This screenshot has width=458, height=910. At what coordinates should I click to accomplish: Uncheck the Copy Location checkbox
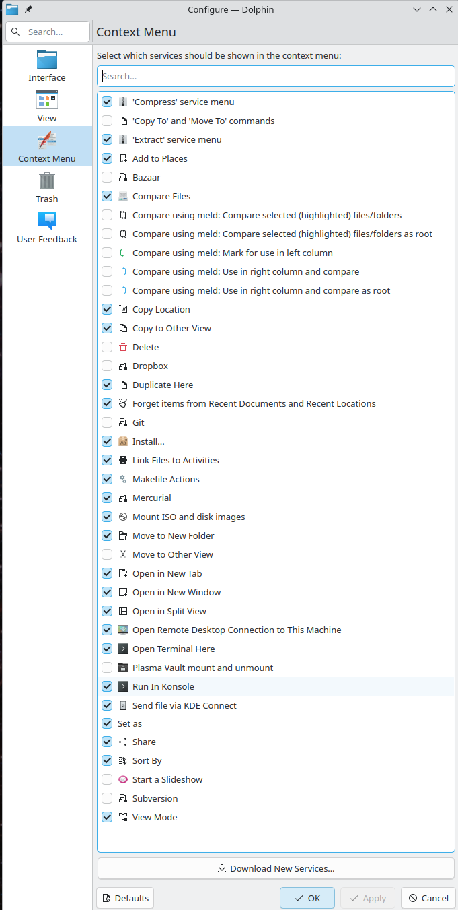tap(107, 310)
